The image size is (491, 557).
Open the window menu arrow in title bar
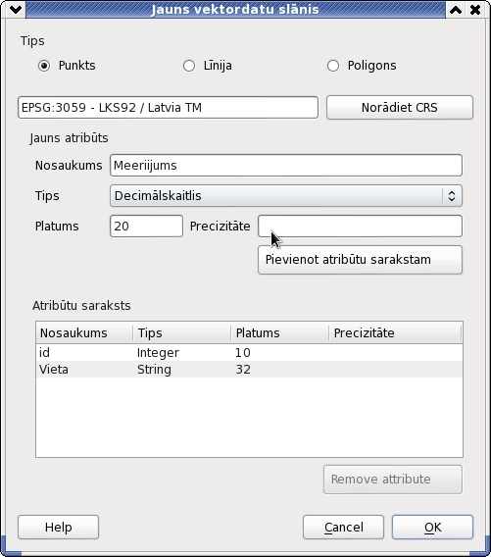[x=16, y=10]
